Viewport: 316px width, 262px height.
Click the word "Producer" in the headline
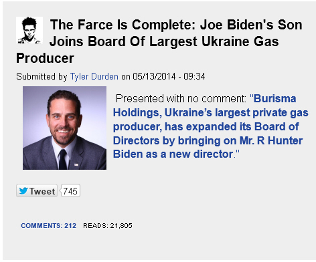coord(45,58)
